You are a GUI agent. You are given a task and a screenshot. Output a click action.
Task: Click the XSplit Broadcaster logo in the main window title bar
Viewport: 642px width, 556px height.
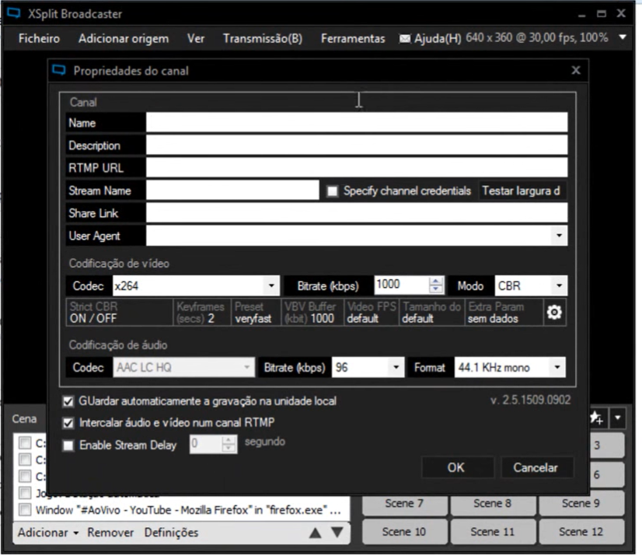pyautogui.click(x=13, y=13)
